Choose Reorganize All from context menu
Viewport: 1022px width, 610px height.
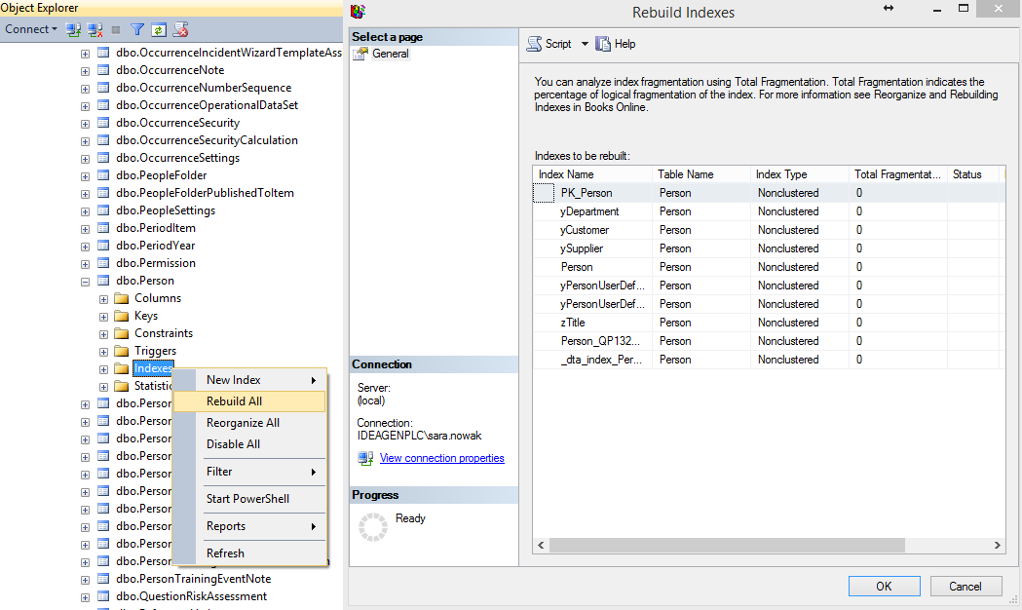tap(249, 423)
